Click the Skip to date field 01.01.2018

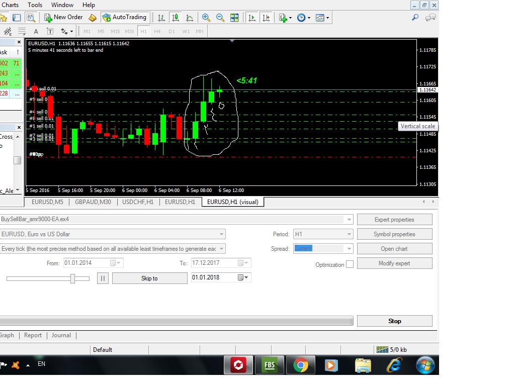(221, 277)
